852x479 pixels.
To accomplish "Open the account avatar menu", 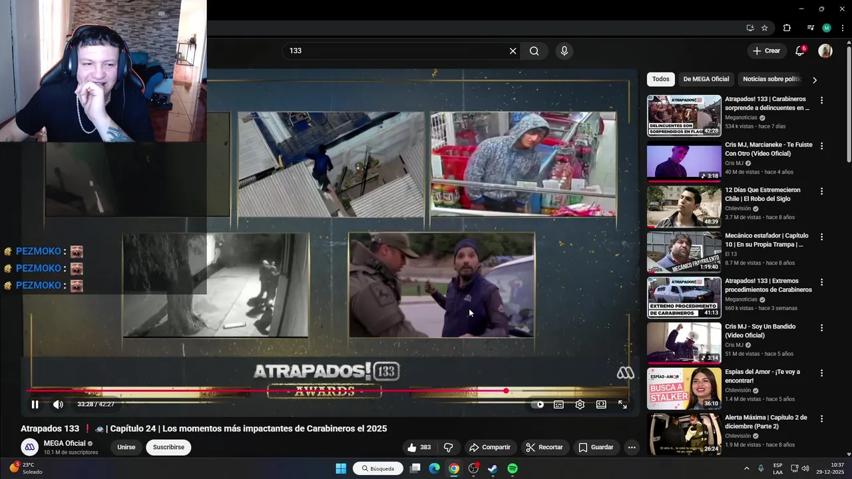I will coord(825,51).
